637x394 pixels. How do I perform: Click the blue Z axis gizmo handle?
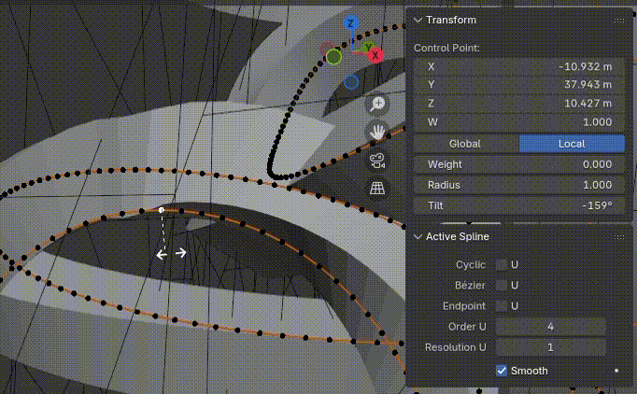350,23
